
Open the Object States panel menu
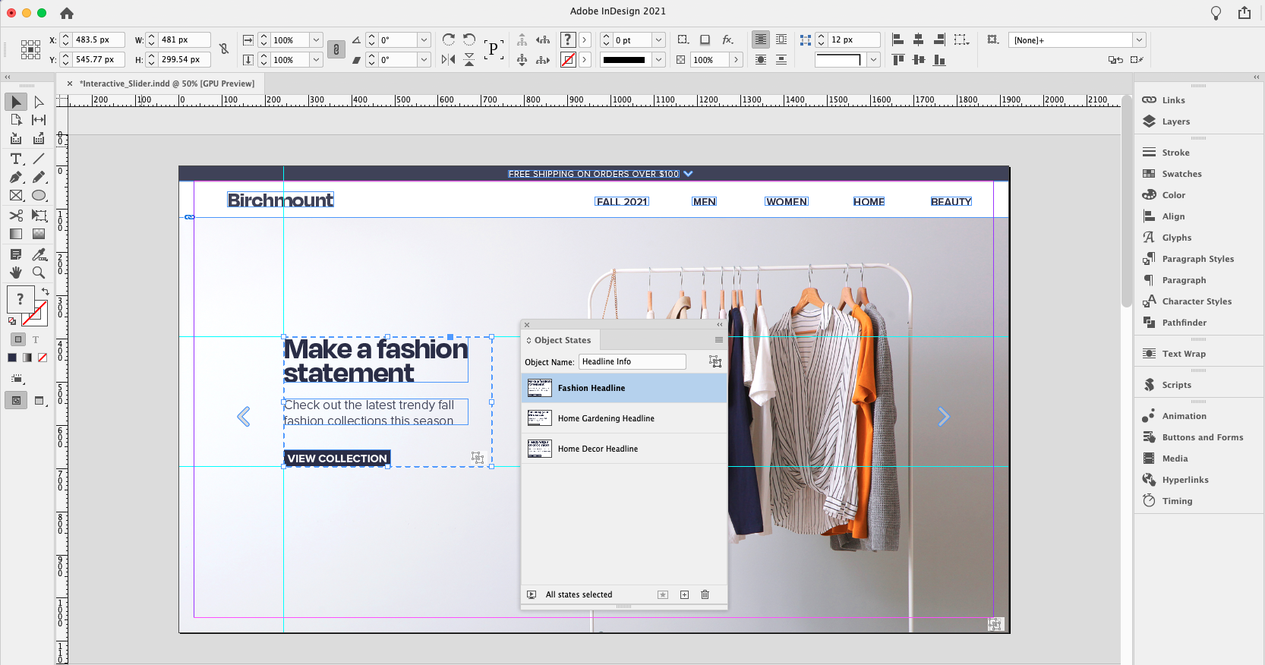pos(718,340)
